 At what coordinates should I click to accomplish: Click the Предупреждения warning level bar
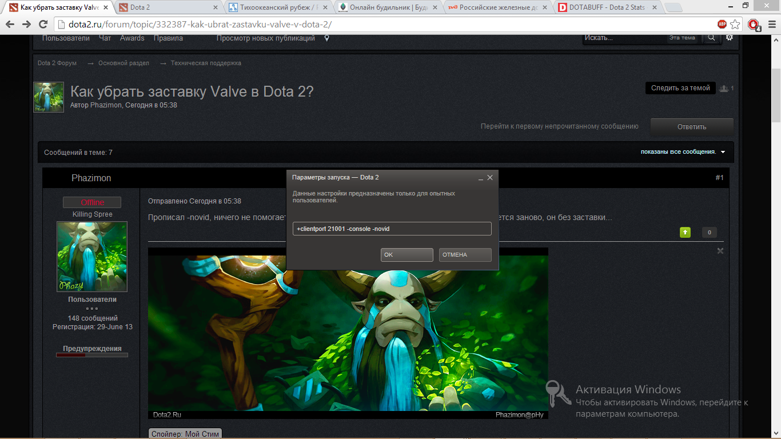point(92,355)
